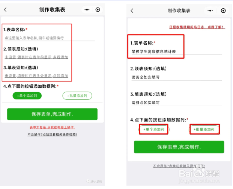Tap outlined +批量添加列 button on left
This screenshot has width=233, height=189.
point(77,96)
